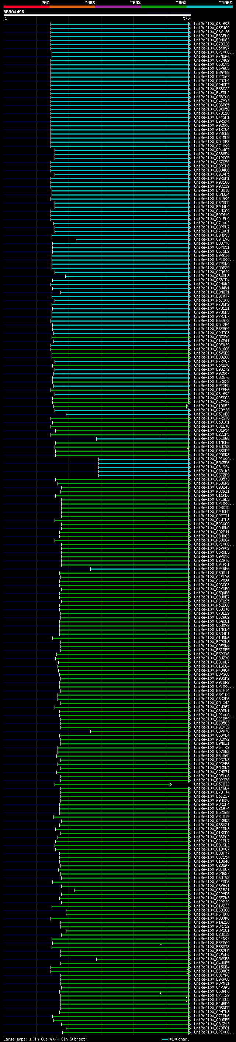Select label UniRef100_Q58I00
The image size is (236, 1042).
[212, 97]
